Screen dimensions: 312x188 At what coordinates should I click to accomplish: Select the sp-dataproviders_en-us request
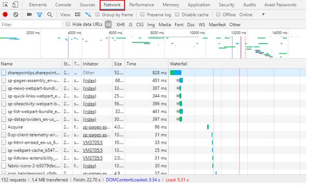(33, 119)
